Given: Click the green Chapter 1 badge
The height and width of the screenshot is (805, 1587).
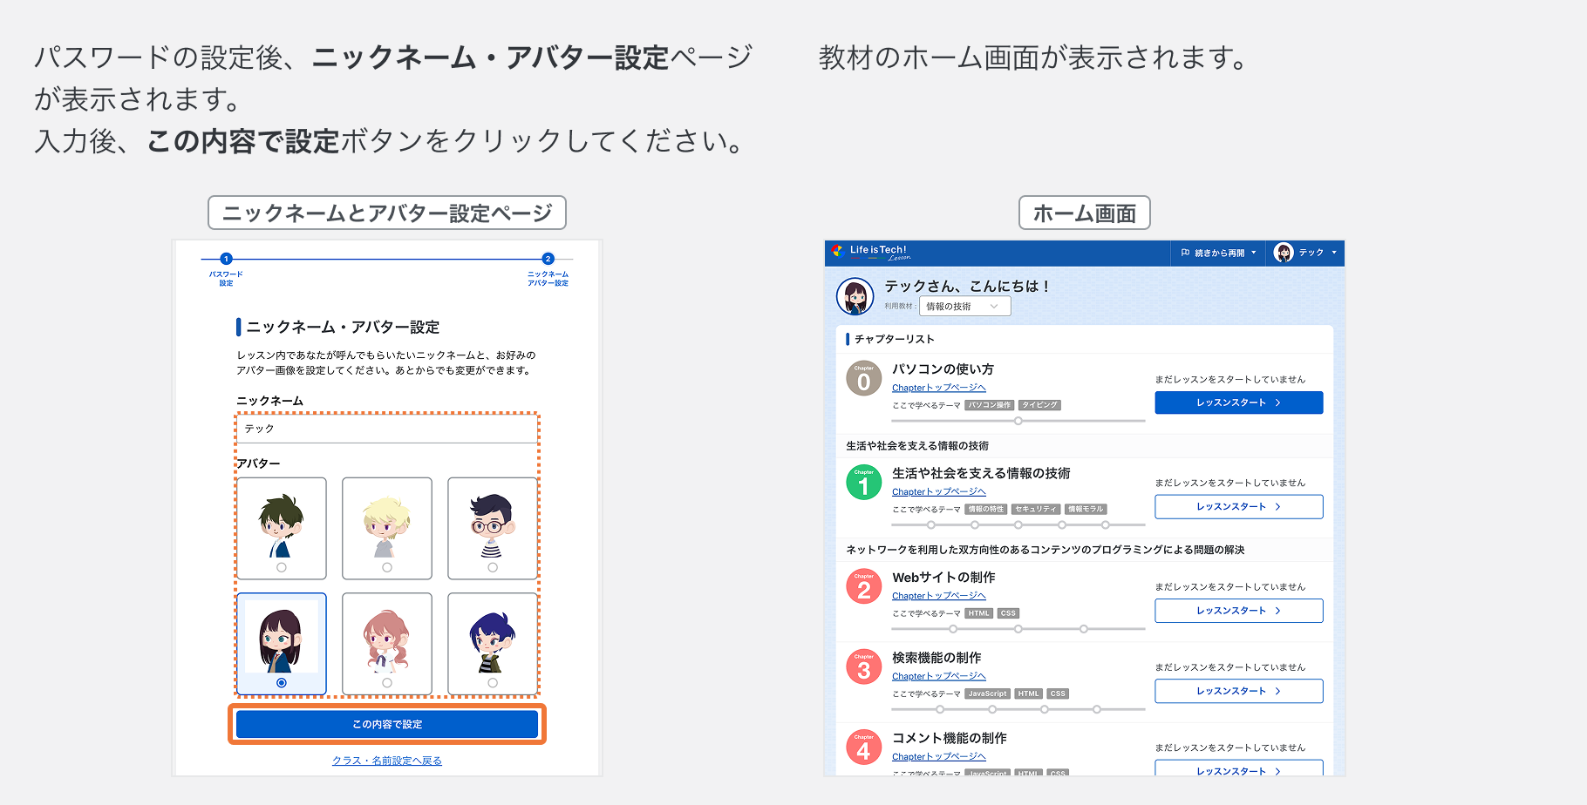Looking at the screenshot, I should pos(863,481).
